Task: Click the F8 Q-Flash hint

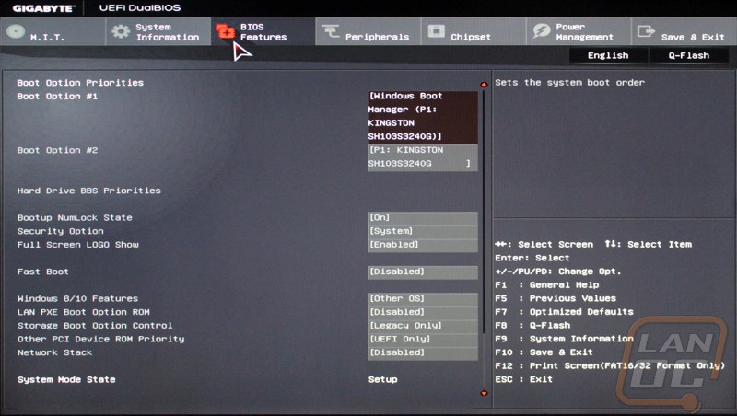Action: pyautogui.click(x=532, y=326)
